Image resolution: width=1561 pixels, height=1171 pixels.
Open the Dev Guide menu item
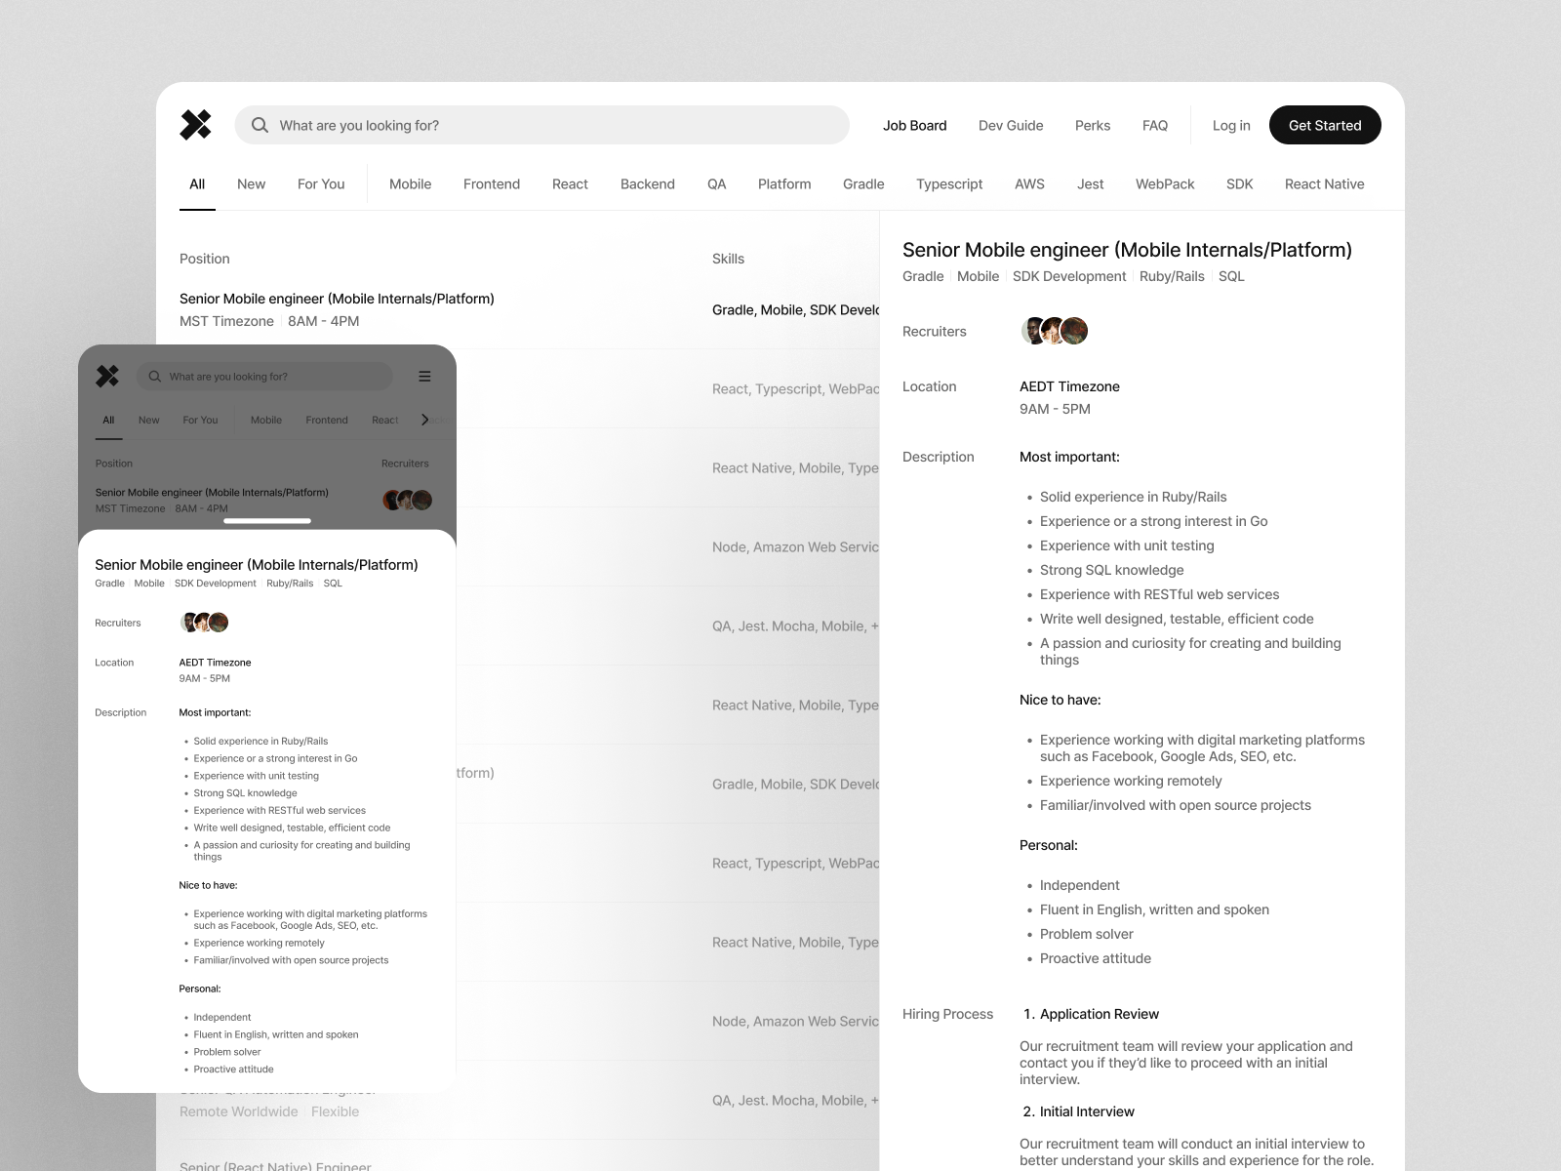(x=1010, y=125)
